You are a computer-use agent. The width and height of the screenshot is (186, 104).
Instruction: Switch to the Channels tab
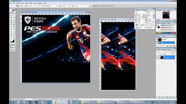(164, 50)
